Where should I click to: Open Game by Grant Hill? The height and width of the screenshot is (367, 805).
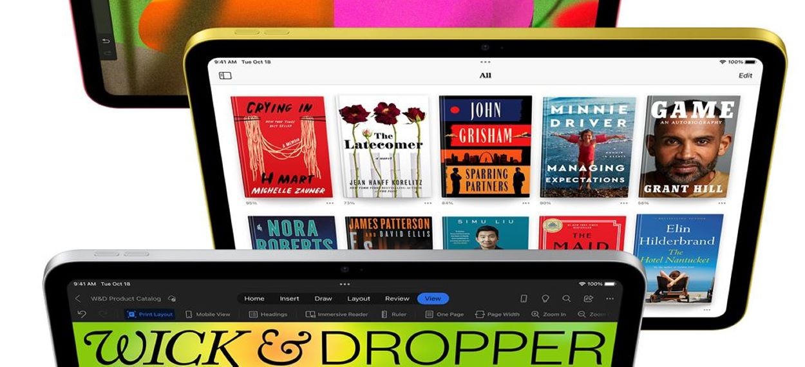[x=689, y=146]
